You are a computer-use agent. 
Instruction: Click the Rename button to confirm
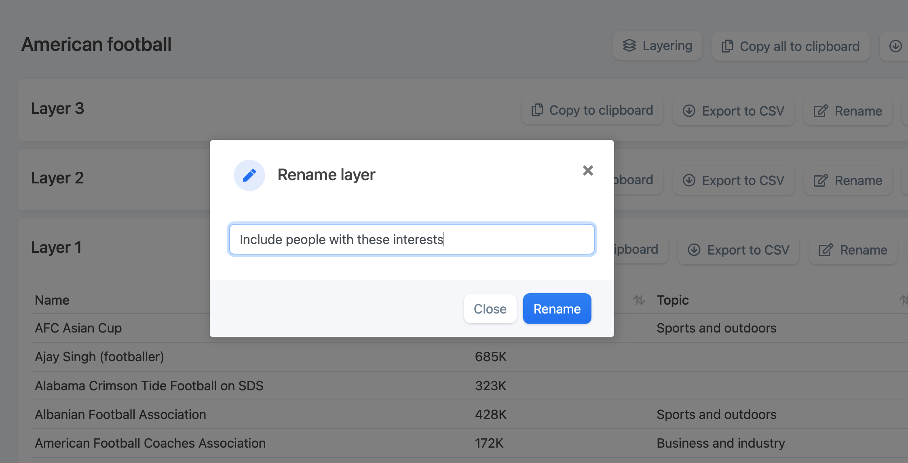[x=557, y=308]
